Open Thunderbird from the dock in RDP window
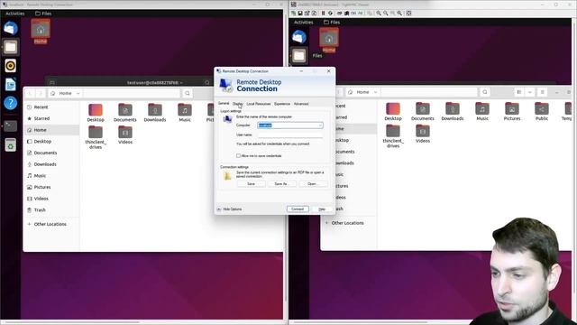 pyautogui.click(x=10, y=28)
